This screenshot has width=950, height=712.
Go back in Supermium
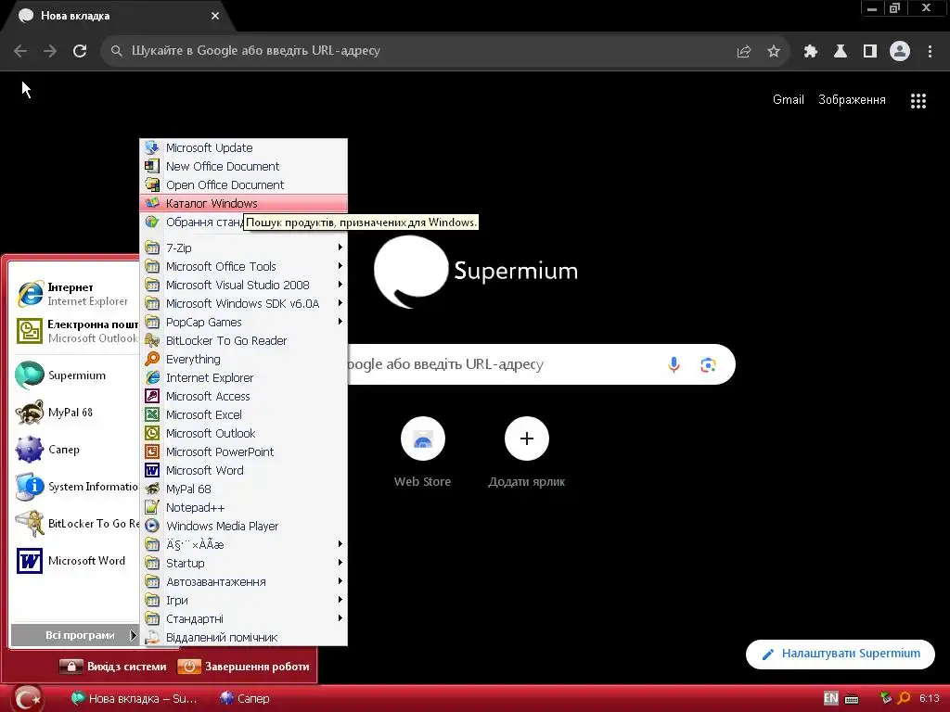point(20,51)
